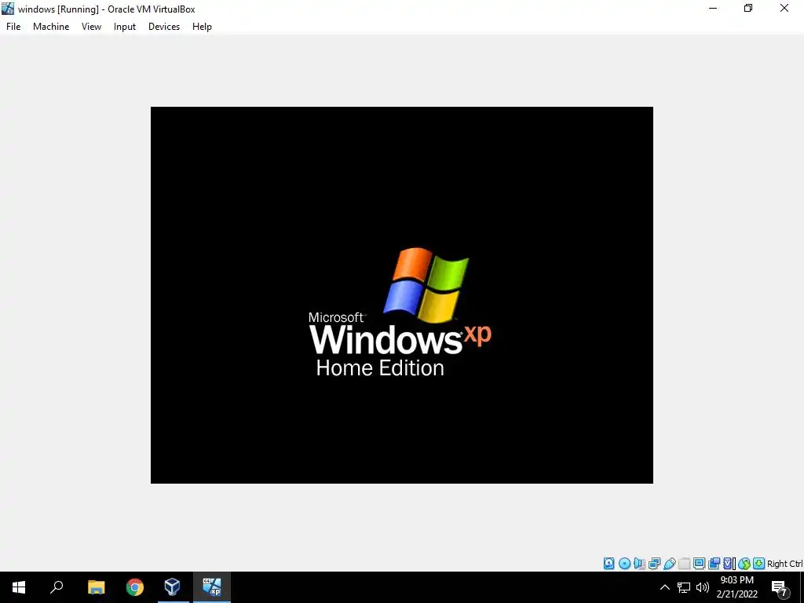Screen dimensions: 804x603
Task: Open taskbar Search
Action: [x=57, y=587]
